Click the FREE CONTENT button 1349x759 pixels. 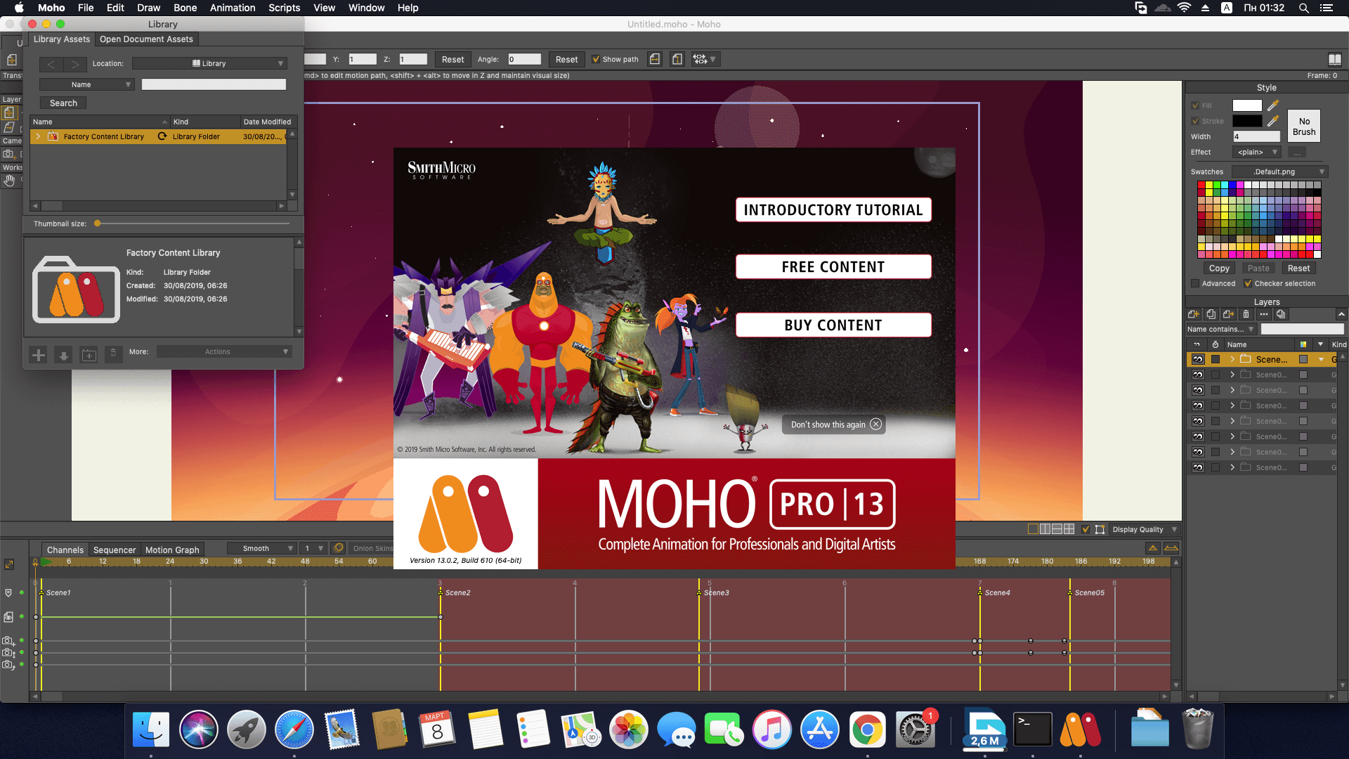pos(833,266)
